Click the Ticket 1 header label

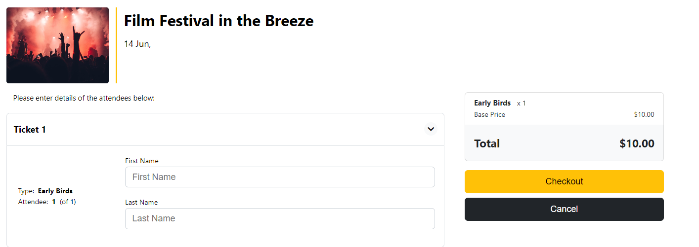pos(30,130)
